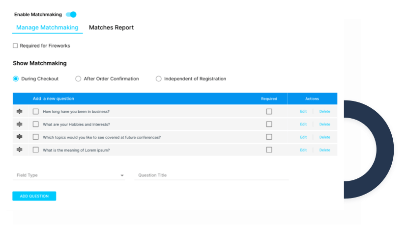Focus the Question Title input field
Screen dimensions: 407x248
pyautogui.click(x=211, y=175)
